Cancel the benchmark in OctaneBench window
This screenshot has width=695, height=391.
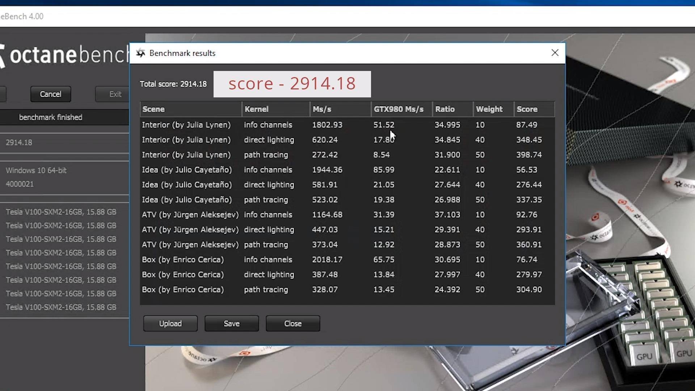pyautogui.click(x=51, y=94)
